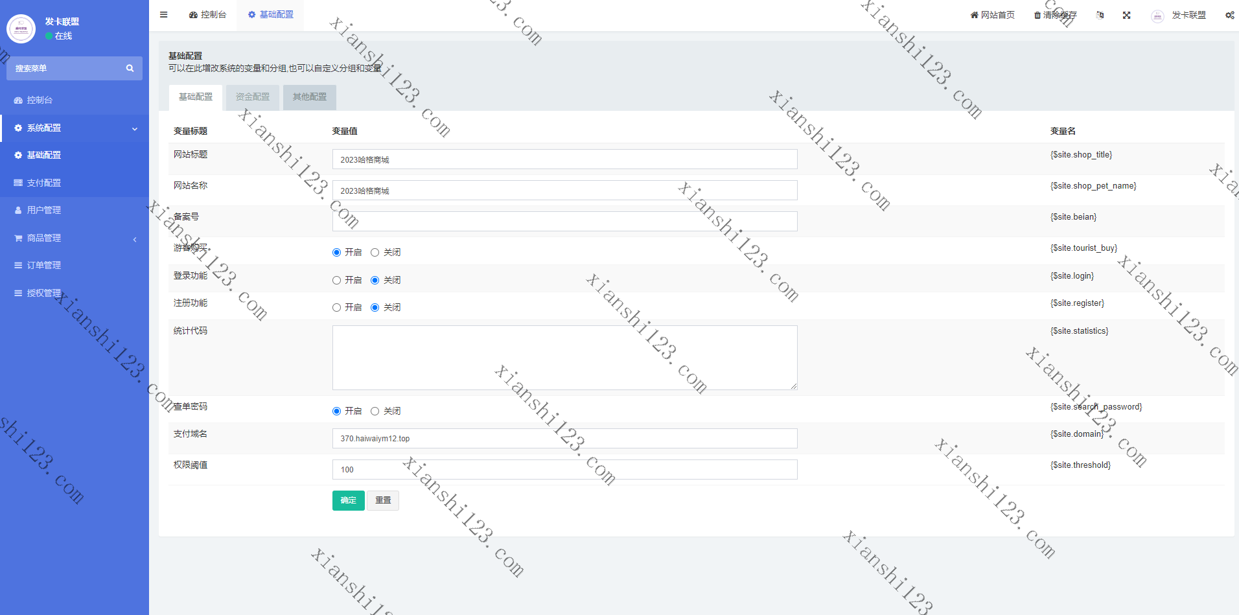
Task: Click the language switch icon in top bar
Action: (1100, 15)
